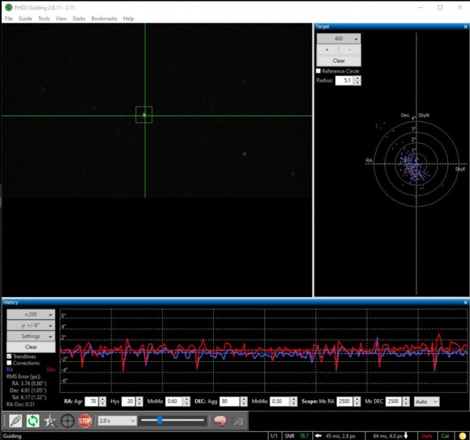
Task: Click the Settings button in History panel
Action: [31, 336]
